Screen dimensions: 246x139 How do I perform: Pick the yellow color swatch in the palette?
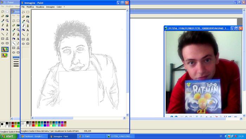[x=36, y=125]
